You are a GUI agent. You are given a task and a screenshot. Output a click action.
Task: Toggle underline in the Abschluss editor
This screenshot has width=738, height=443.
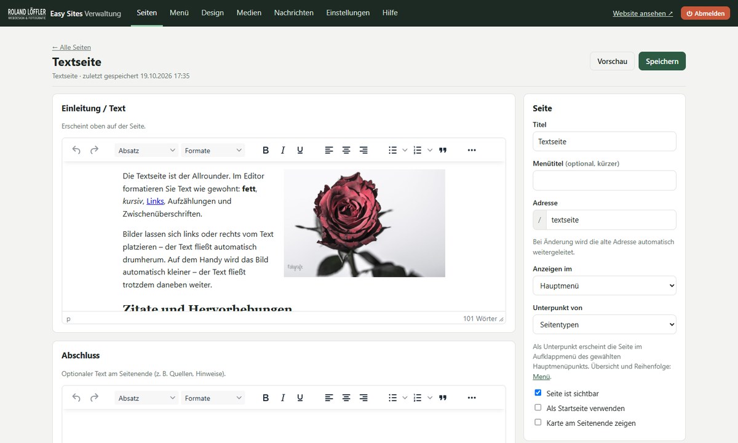300,398
